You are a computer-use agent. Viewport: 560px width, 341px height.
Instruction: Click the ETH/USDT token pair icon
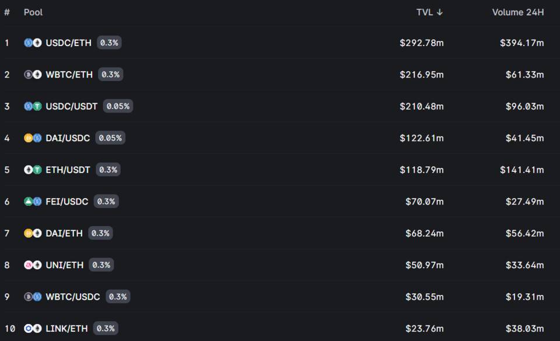tap(33, 170)
